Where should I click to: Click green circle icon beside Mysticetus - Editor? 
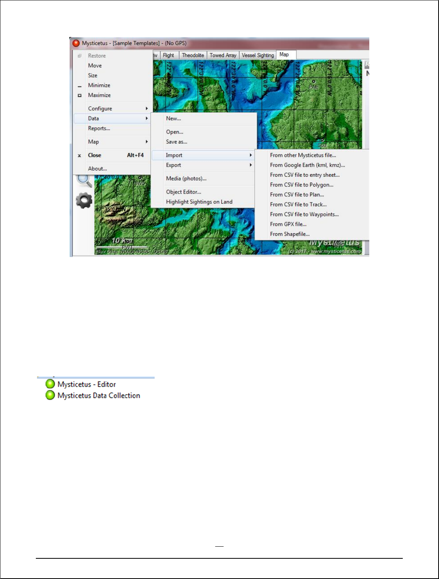click(x=50, y=384)
